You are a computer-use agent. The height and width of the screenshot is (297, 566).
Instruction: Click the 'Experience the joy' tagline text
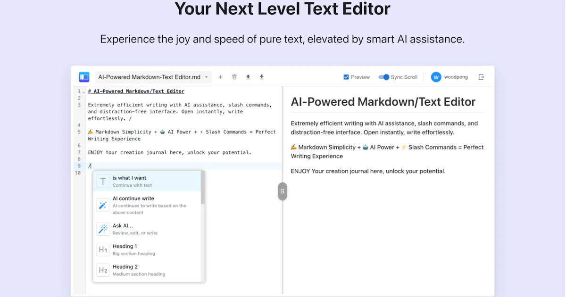pyautogui.click(x=283, y=39)
